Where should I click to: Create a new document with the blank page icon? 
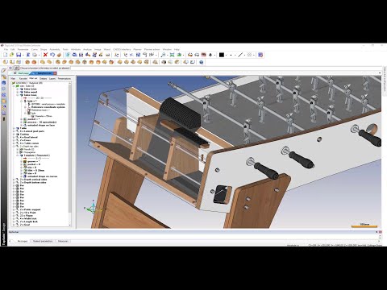5,55
